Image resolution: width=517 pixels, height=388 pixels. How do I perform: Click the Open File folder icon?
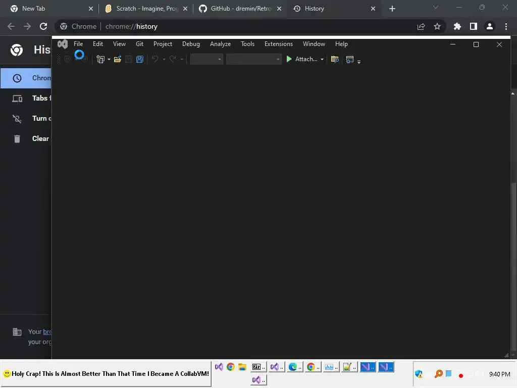117,59
